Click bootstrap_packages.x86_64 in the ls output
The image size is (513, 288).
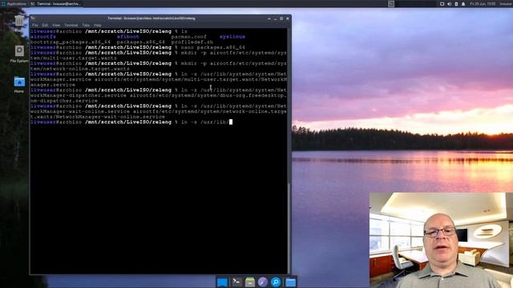(x=71, y=42)
